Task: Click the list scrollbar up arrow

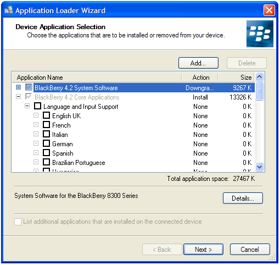Action: click(x=259, y=76)
